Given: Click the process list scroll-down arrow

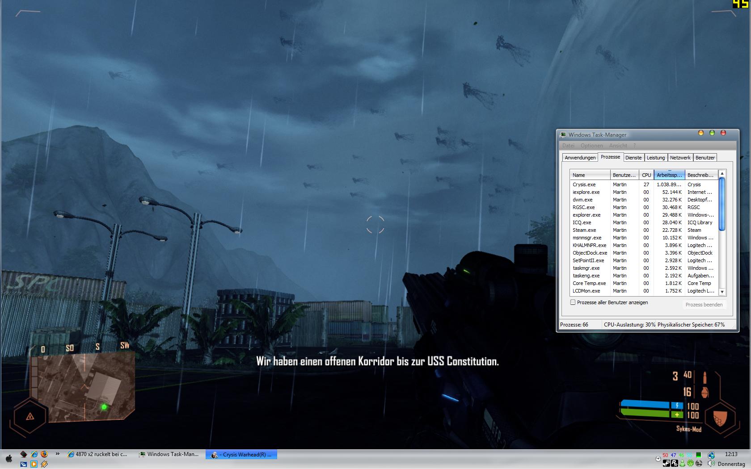Looking at the screenshot, I should 722,292.
